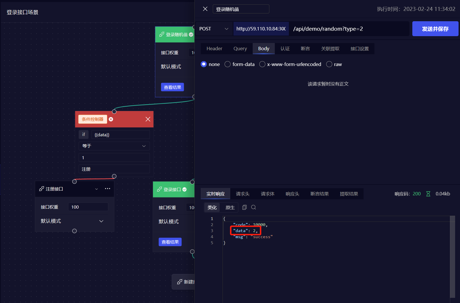This screenshot has height=303, width=460.
Task: Click the 新建 button at canvas bottom
Action: 183,282
